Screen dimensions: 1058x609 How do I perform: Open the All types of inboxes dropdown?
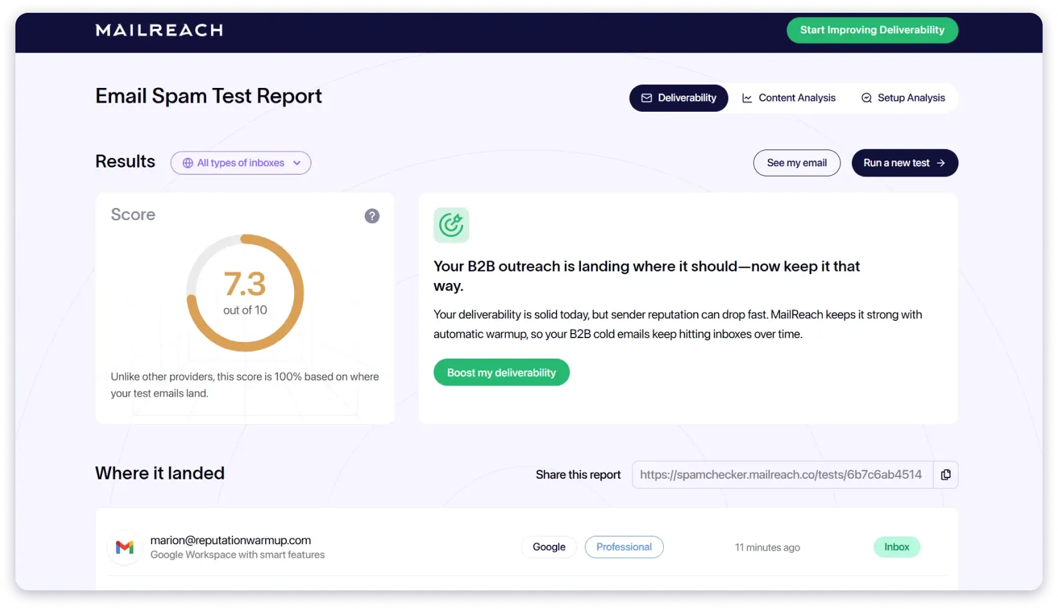click(x=241, y=162)
